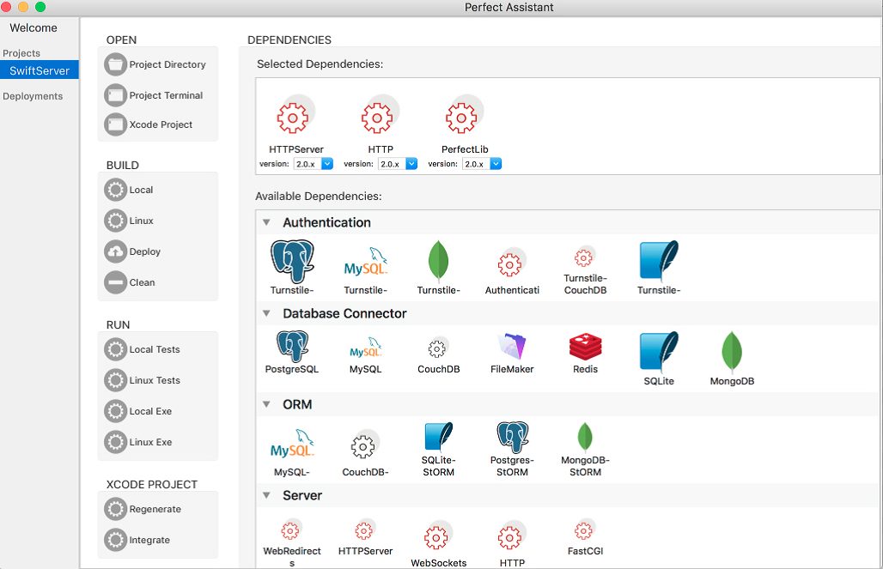The image size is (883, 569).
Task: Add the Postgres-StORM dependency
Action: (512, 450)
